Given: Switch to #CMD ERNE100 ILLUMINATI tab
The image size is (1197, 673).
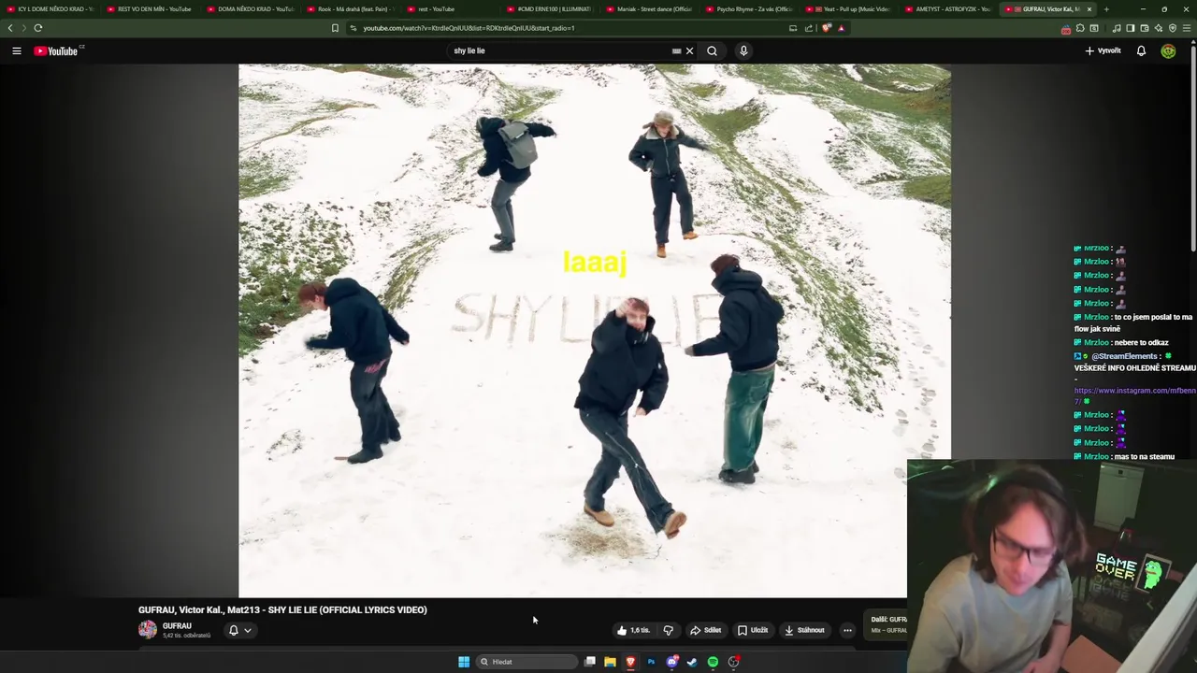Looking at the screenshot, I should (x=549, y=9).
